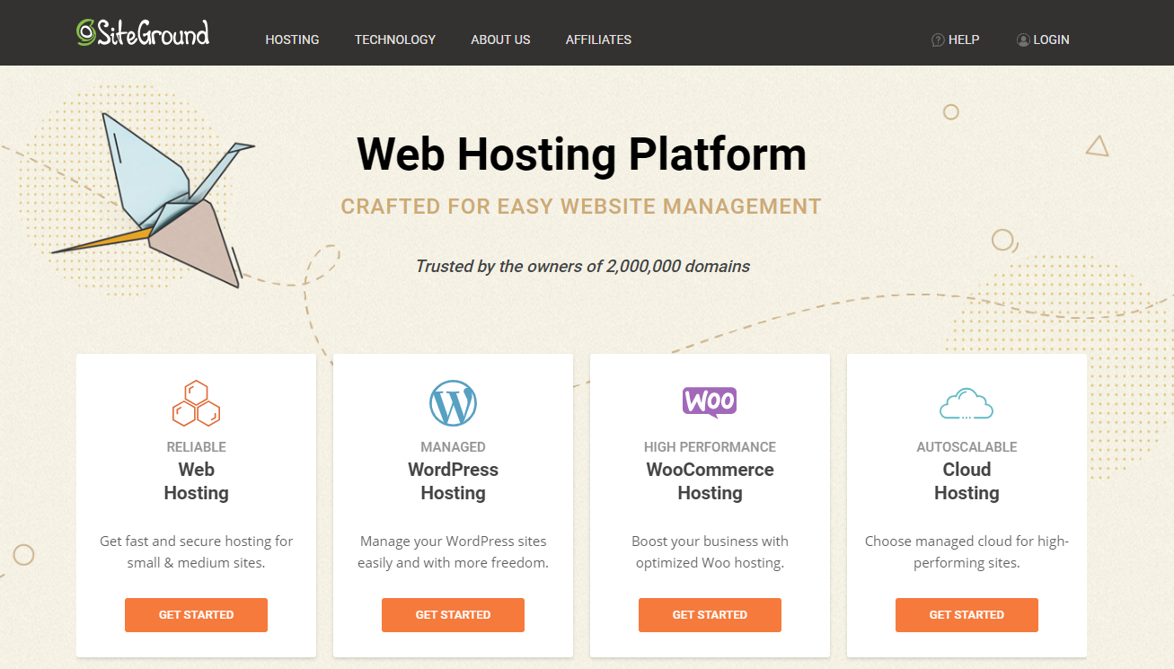Click the Help question mark icon

(x=938, y=40)
